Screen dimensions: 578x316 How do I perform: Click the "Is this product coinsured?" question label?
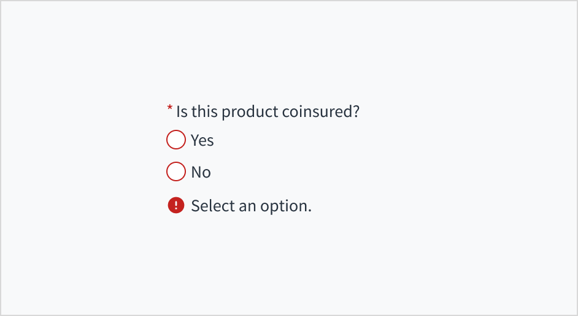tap(268, 112)
